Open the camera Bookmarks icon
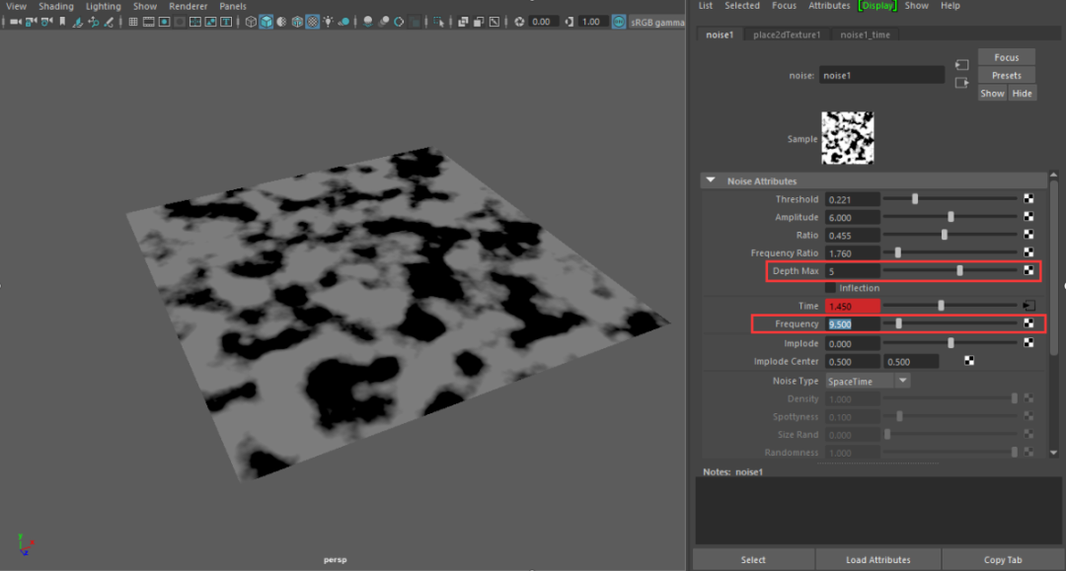The height and width of the screenshot is (571, 1066). (62, 22)
